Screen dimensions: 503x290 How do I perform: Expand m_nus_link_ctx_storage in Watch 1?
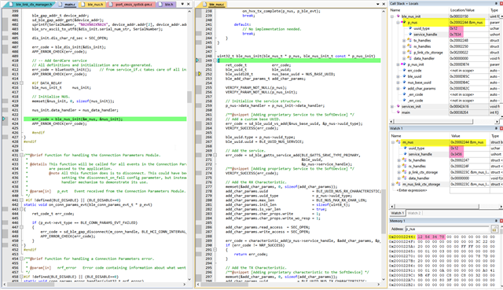coord(393,185)
